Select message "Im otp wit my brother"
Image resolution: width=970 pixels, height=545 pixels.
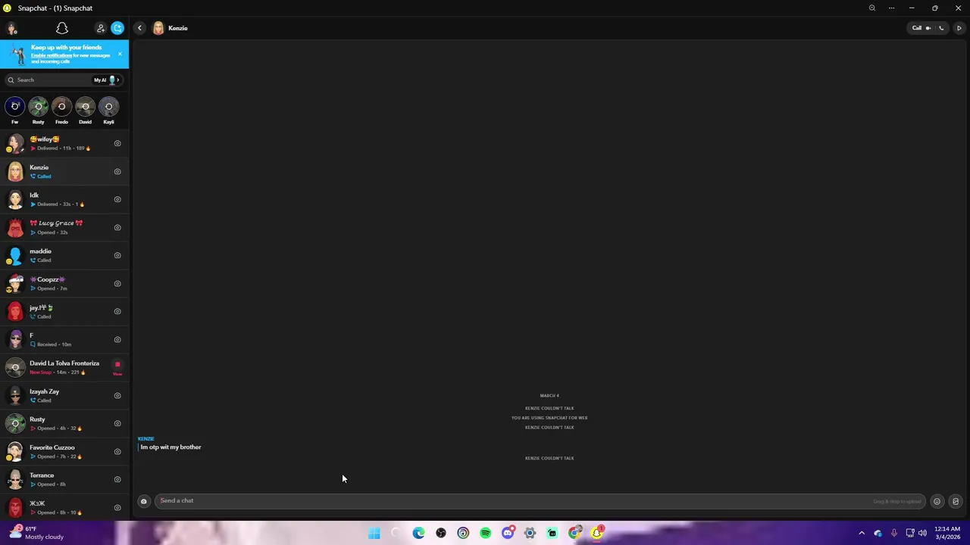(171, 447)
